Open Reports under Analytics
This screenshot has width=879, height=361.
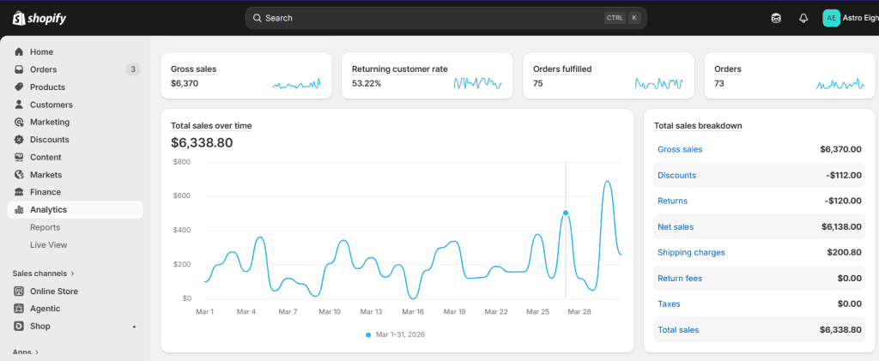pos(45,227)
